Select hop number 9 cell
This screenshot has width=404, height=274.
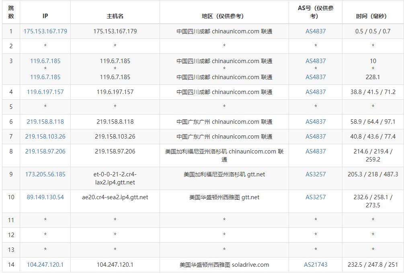[x=11, y=178]
